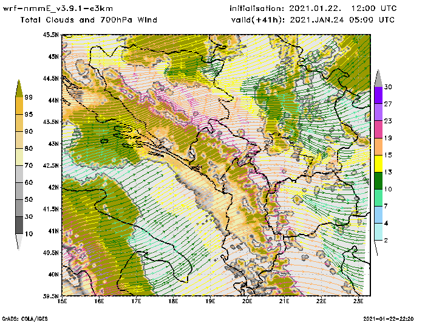This screenshot has height=322, width=425.
Task: Click the pale cyan wind swatch between 2 and 4
Action: point(378,231)
